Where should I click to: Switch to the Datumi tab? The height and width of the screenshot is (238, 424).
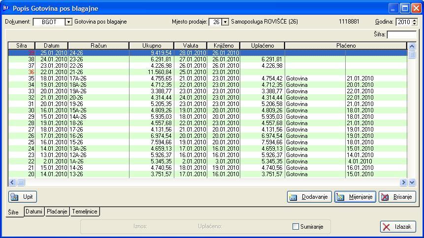tap(34, 212)
